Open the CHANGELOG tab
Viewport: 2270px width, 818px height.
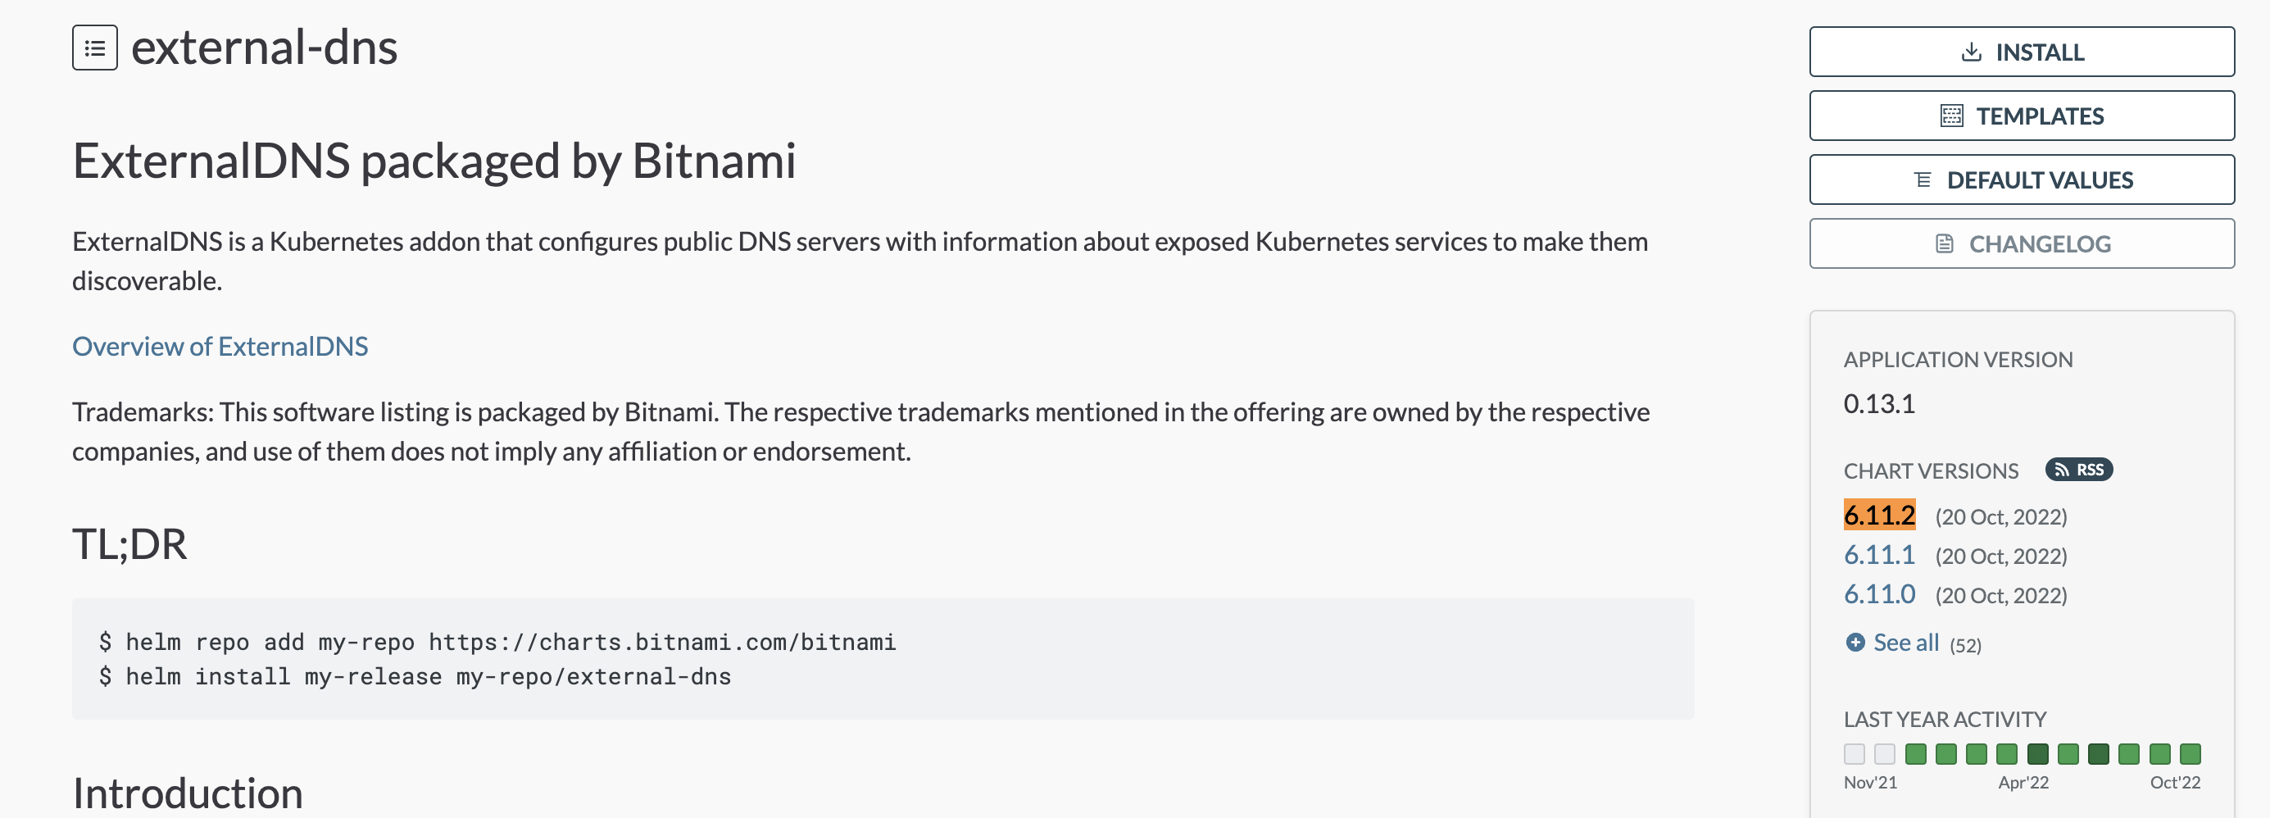[x=2022, y=243]
